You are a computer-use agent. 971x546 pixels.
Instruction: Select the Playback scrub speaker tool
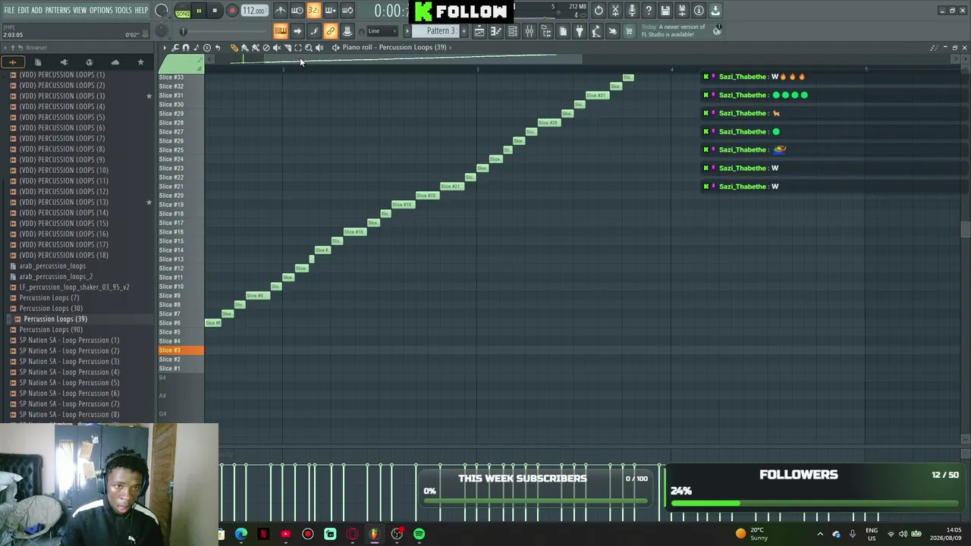pyautogui.click(x=319, y=48)
